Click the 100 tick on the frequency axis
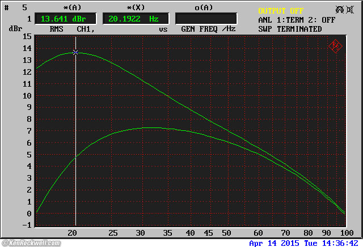The image size is (363, 247). 347,233
